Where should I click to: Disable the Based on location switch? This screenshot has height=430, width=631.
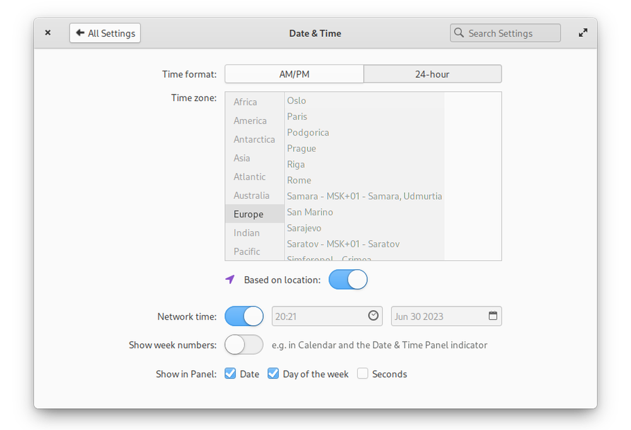(x=348, y=279)
